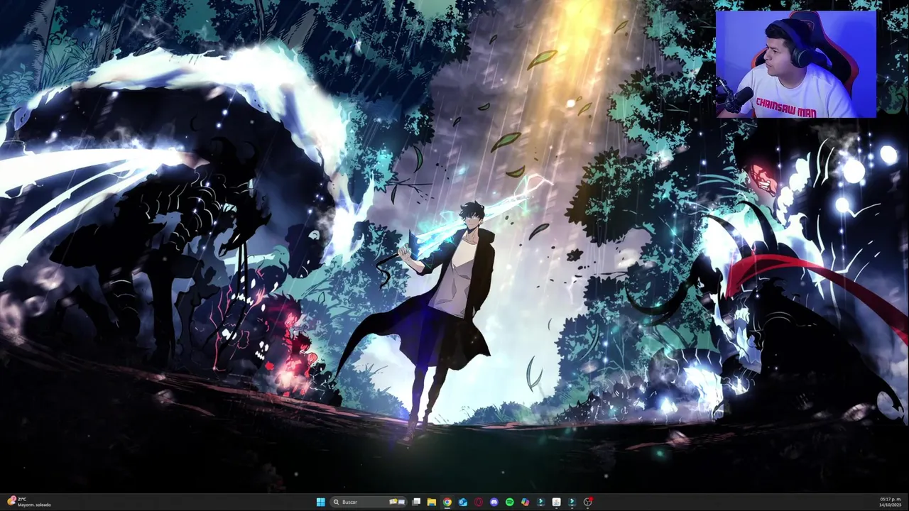
Task: Open File Explorer from the taskbar
Action: [432, 502]
